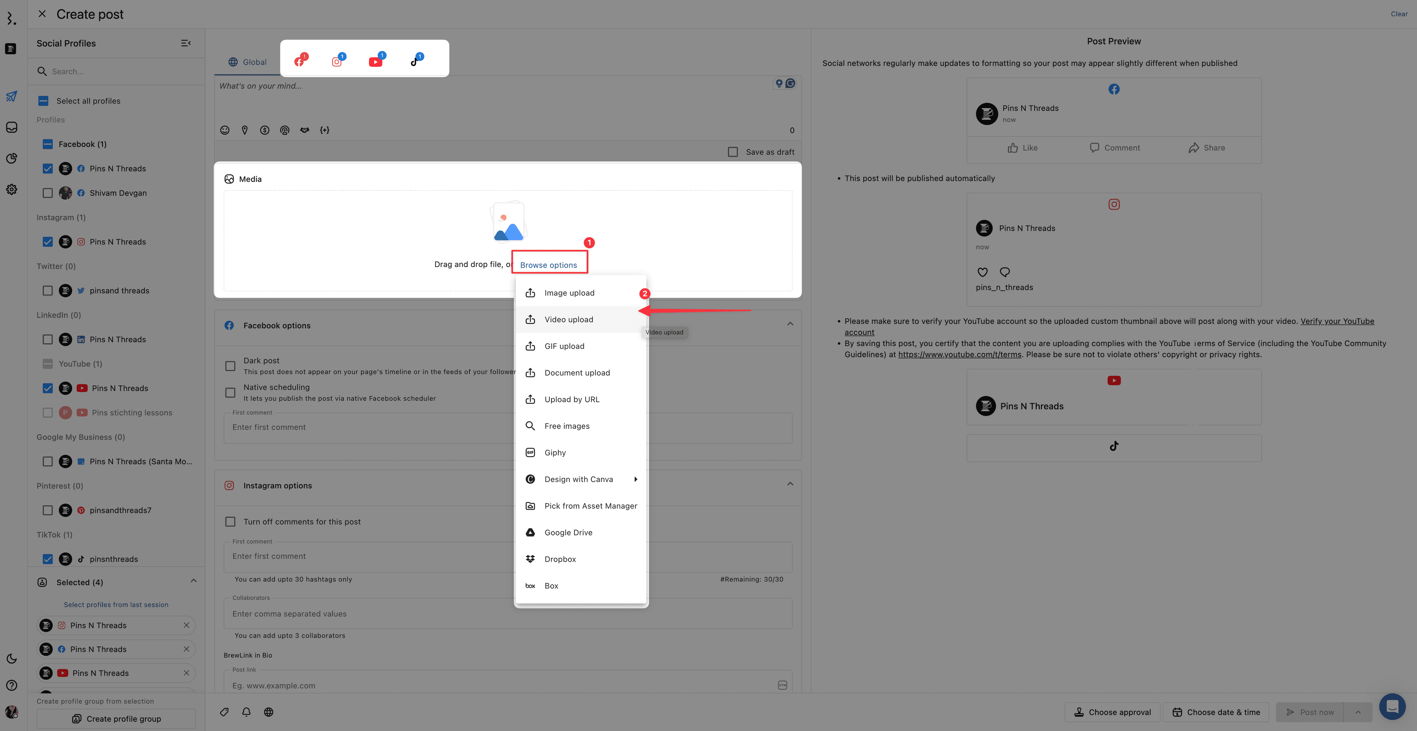Screen dimensions: 1417x731
Task: Select Upload by URL option
Action: click(x=581, y=399)
